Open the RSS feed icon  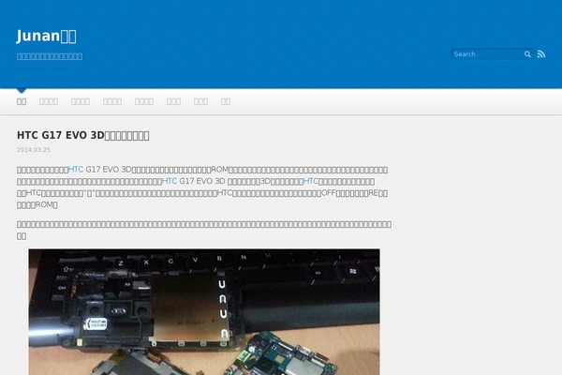pos(541,54)
